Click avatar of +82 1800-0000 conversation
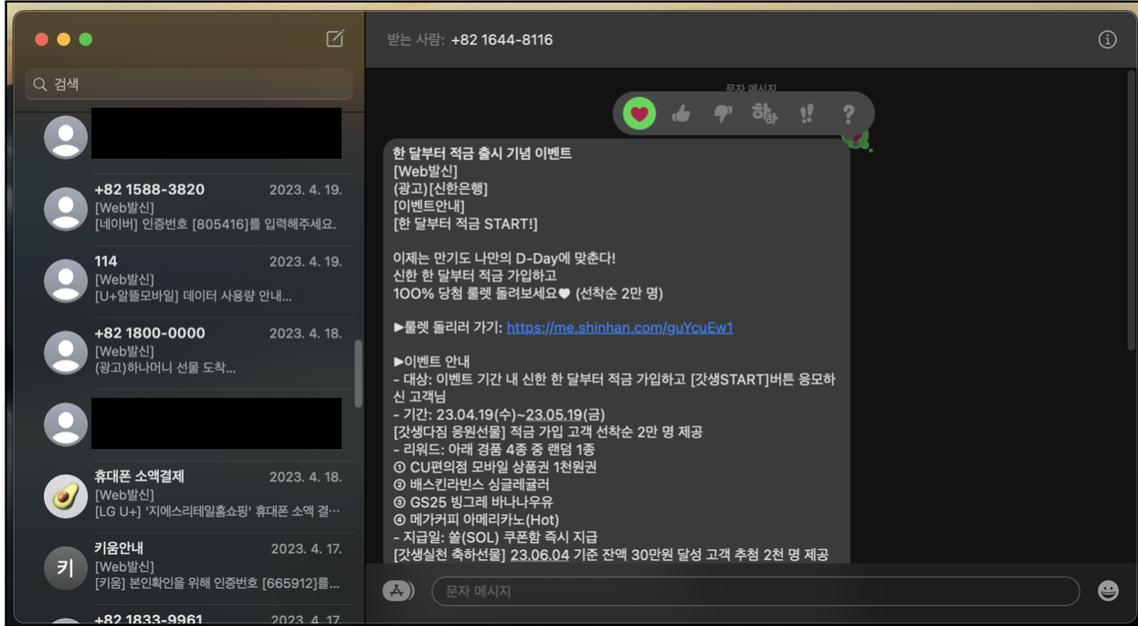This screenshot has width=1138, height=626. click(x=66, y=353)
